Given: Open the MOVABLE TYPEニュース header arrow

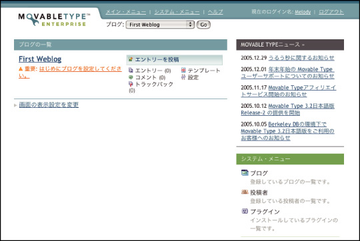Looking at the screenshot, I should point(303,45).
